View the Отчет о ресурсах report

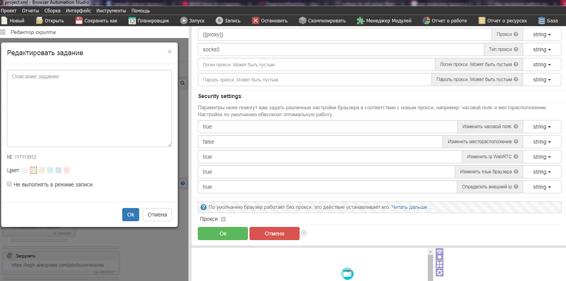[502, 20]
